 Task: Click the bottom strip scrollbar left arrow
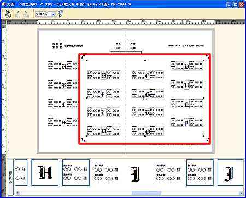click(17, 193)
